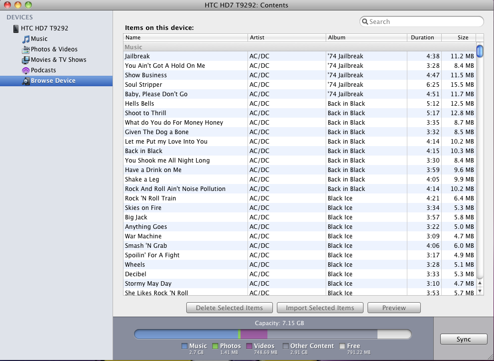The image size is (494, 361).
Task: Click the Sync button
Action: click(464, 339)
